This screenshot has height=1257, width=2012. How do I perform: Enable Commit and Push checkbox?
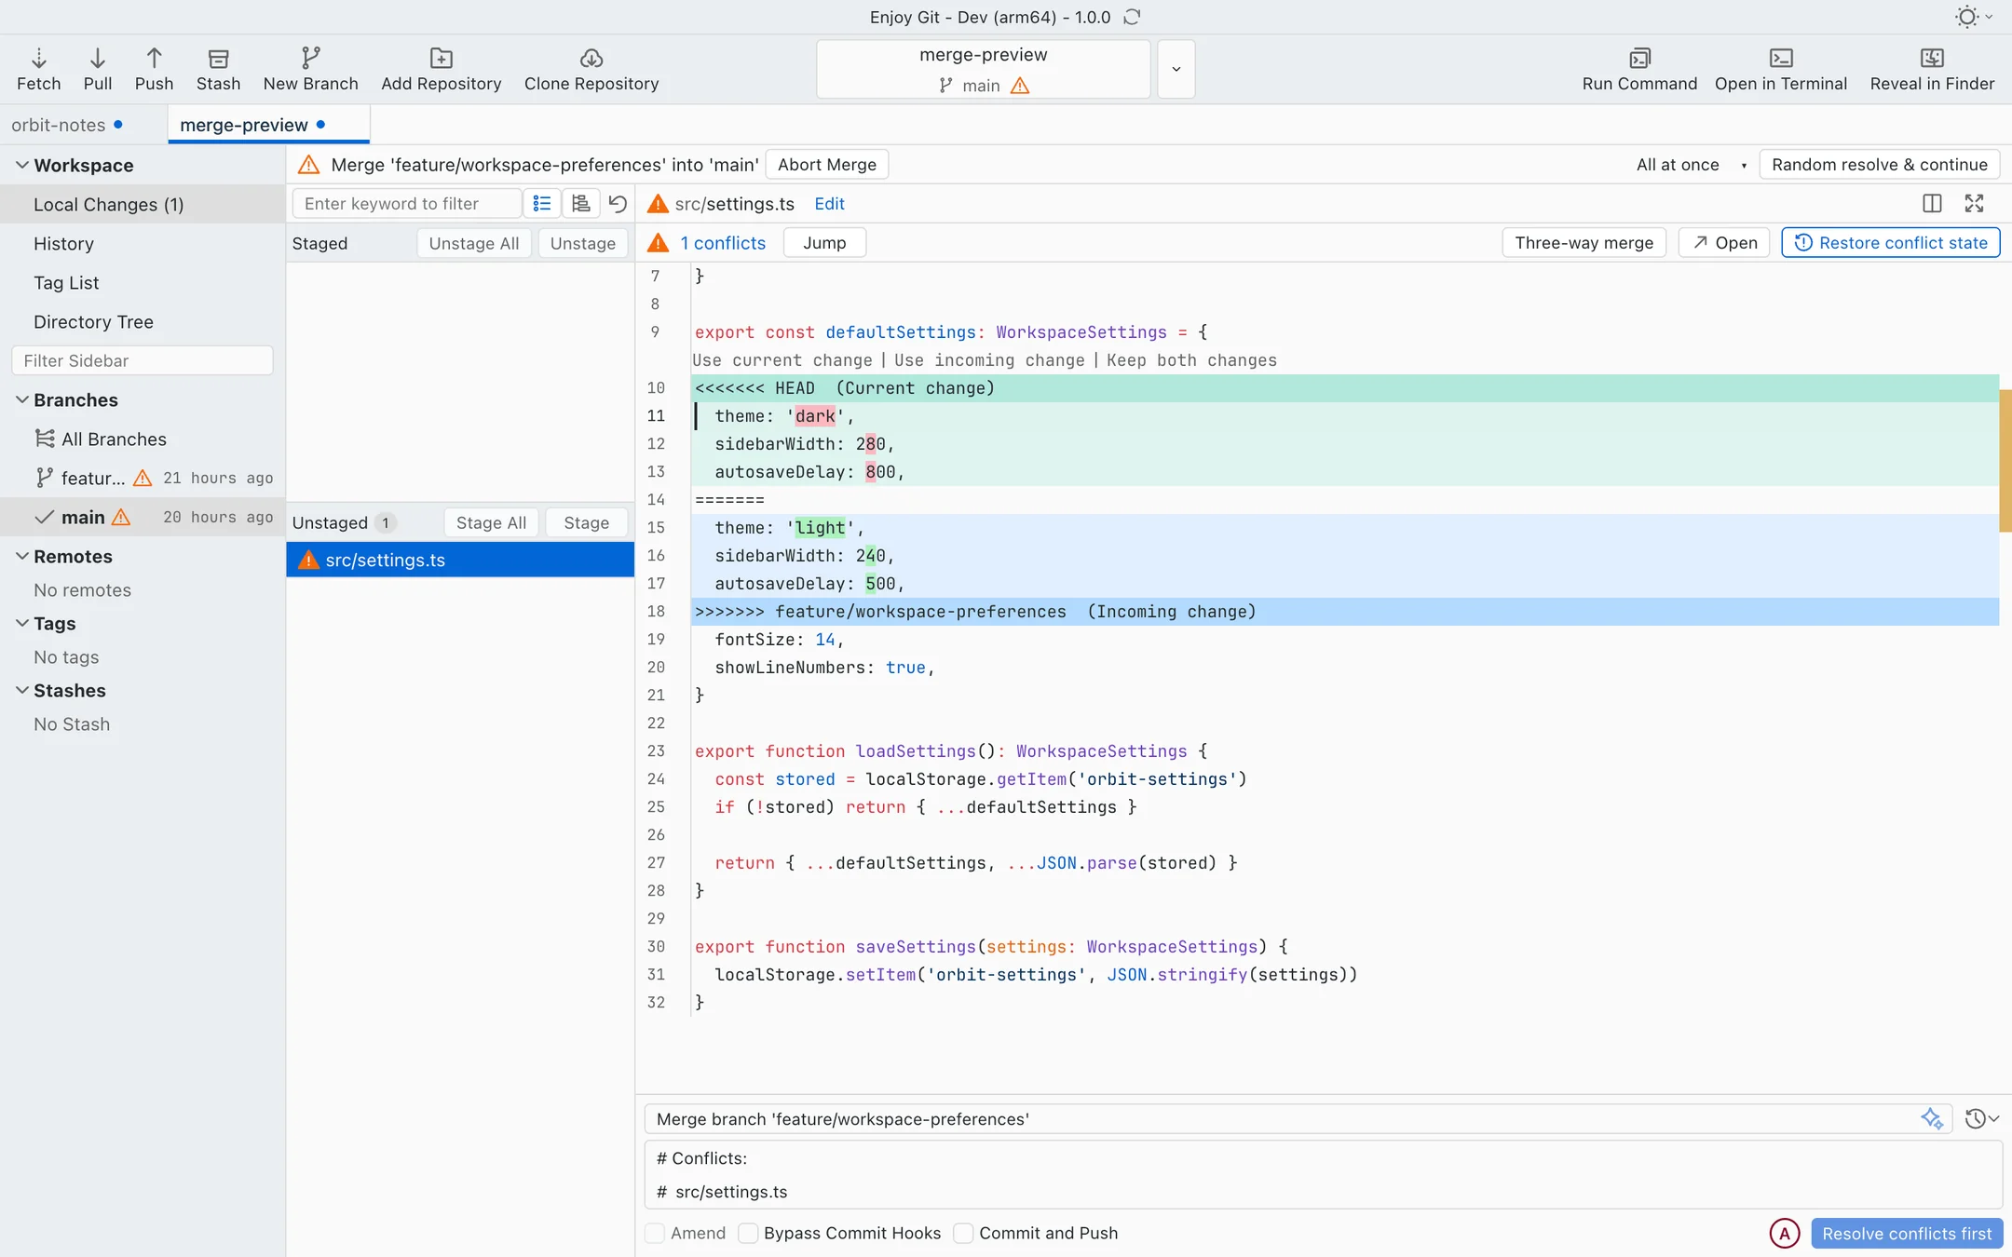tap(963, 1233)
